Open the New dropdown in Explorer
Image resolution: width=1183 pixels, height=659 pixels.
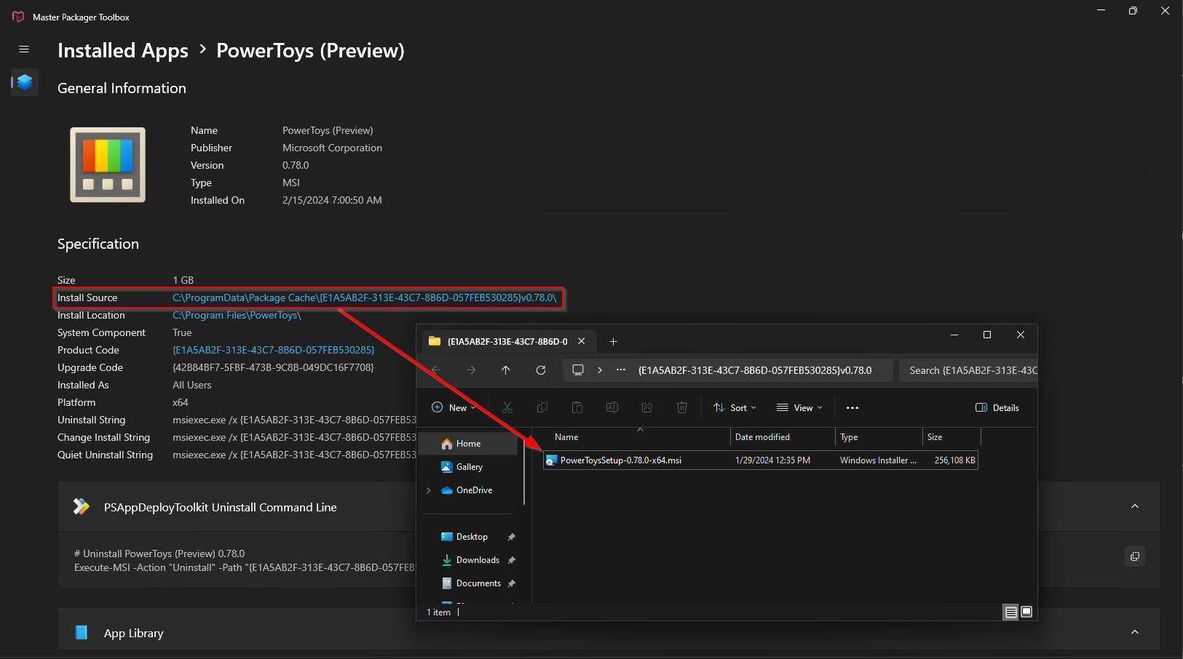pyautogui.click(x=454, y=407)
